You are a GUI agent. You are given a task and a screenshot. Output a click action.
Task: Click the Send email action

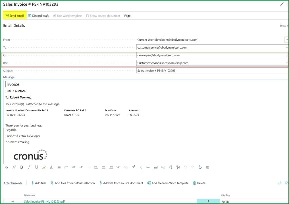click(14, 16)
